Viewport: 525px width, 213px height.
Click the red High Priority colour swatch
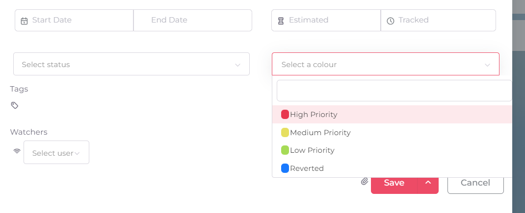point(285,115)
